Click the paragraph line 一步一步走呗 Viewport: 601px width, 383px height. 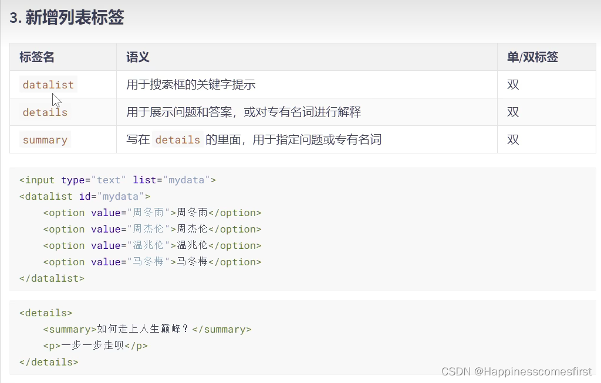pos(97,346)
